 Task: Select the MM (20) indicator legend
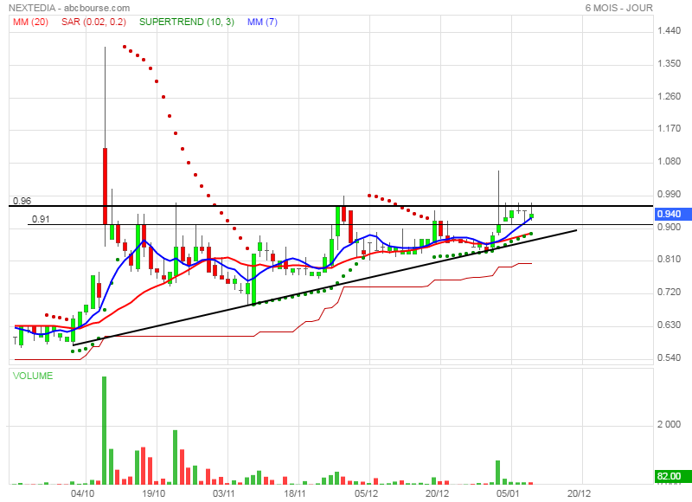tap(30, 22)
